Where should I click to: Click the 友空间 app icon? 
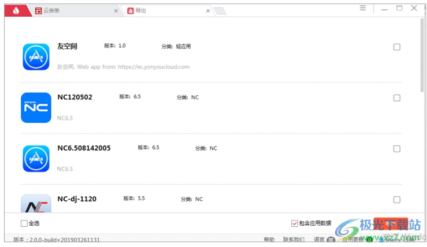(36, 57)
